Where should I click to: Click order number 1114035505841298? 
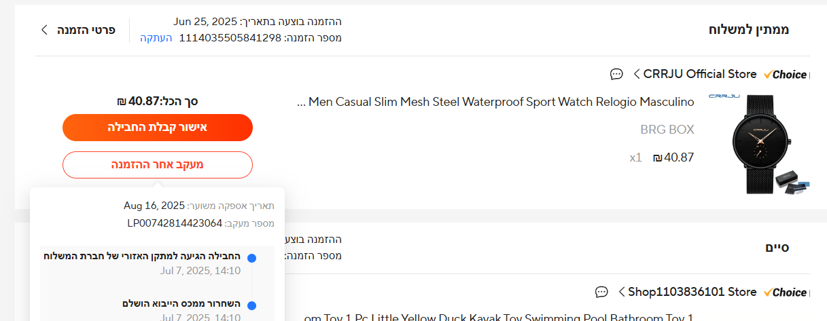coord(230,37)
